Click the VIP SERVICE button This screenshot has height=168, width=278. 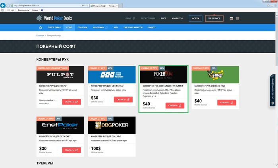(x=214, y=18)
